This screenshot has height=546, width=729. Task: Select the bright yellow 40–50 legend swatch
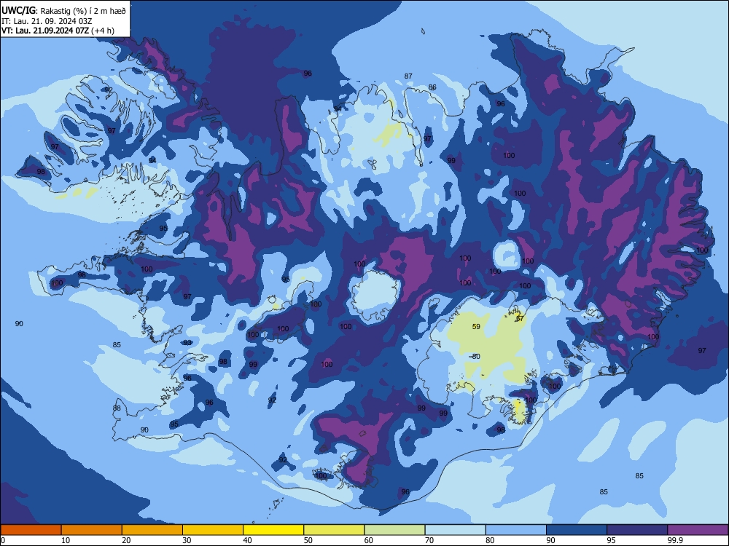pyautogui.click(x=273, y=530)
